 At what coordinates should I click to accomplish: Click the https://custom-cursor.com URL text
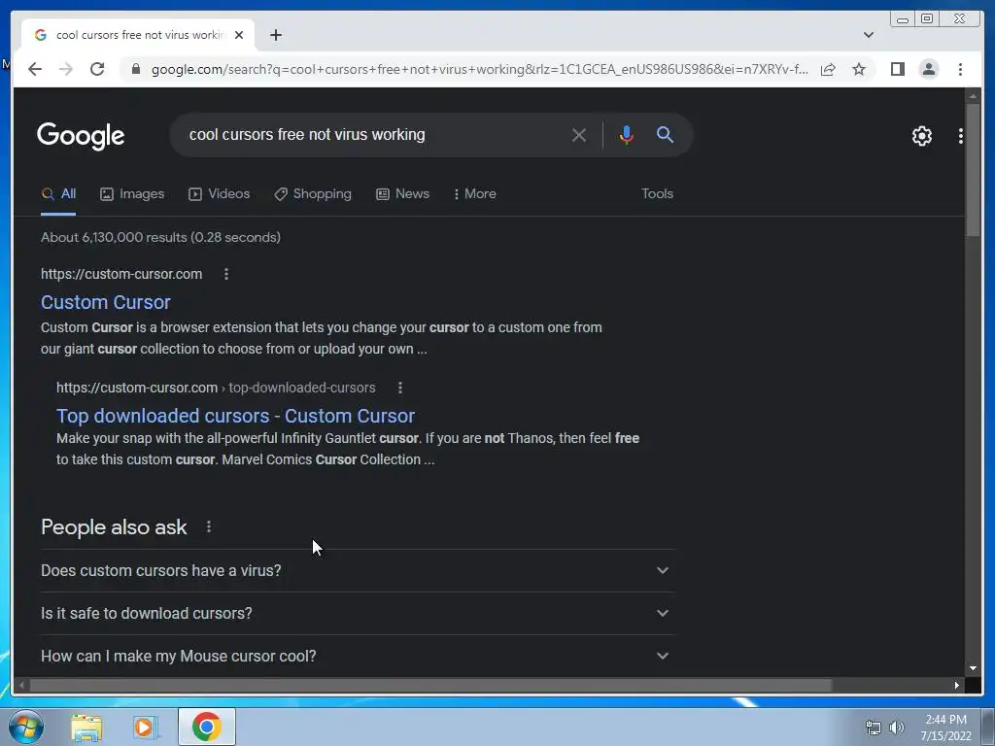(x=121, y=274)
